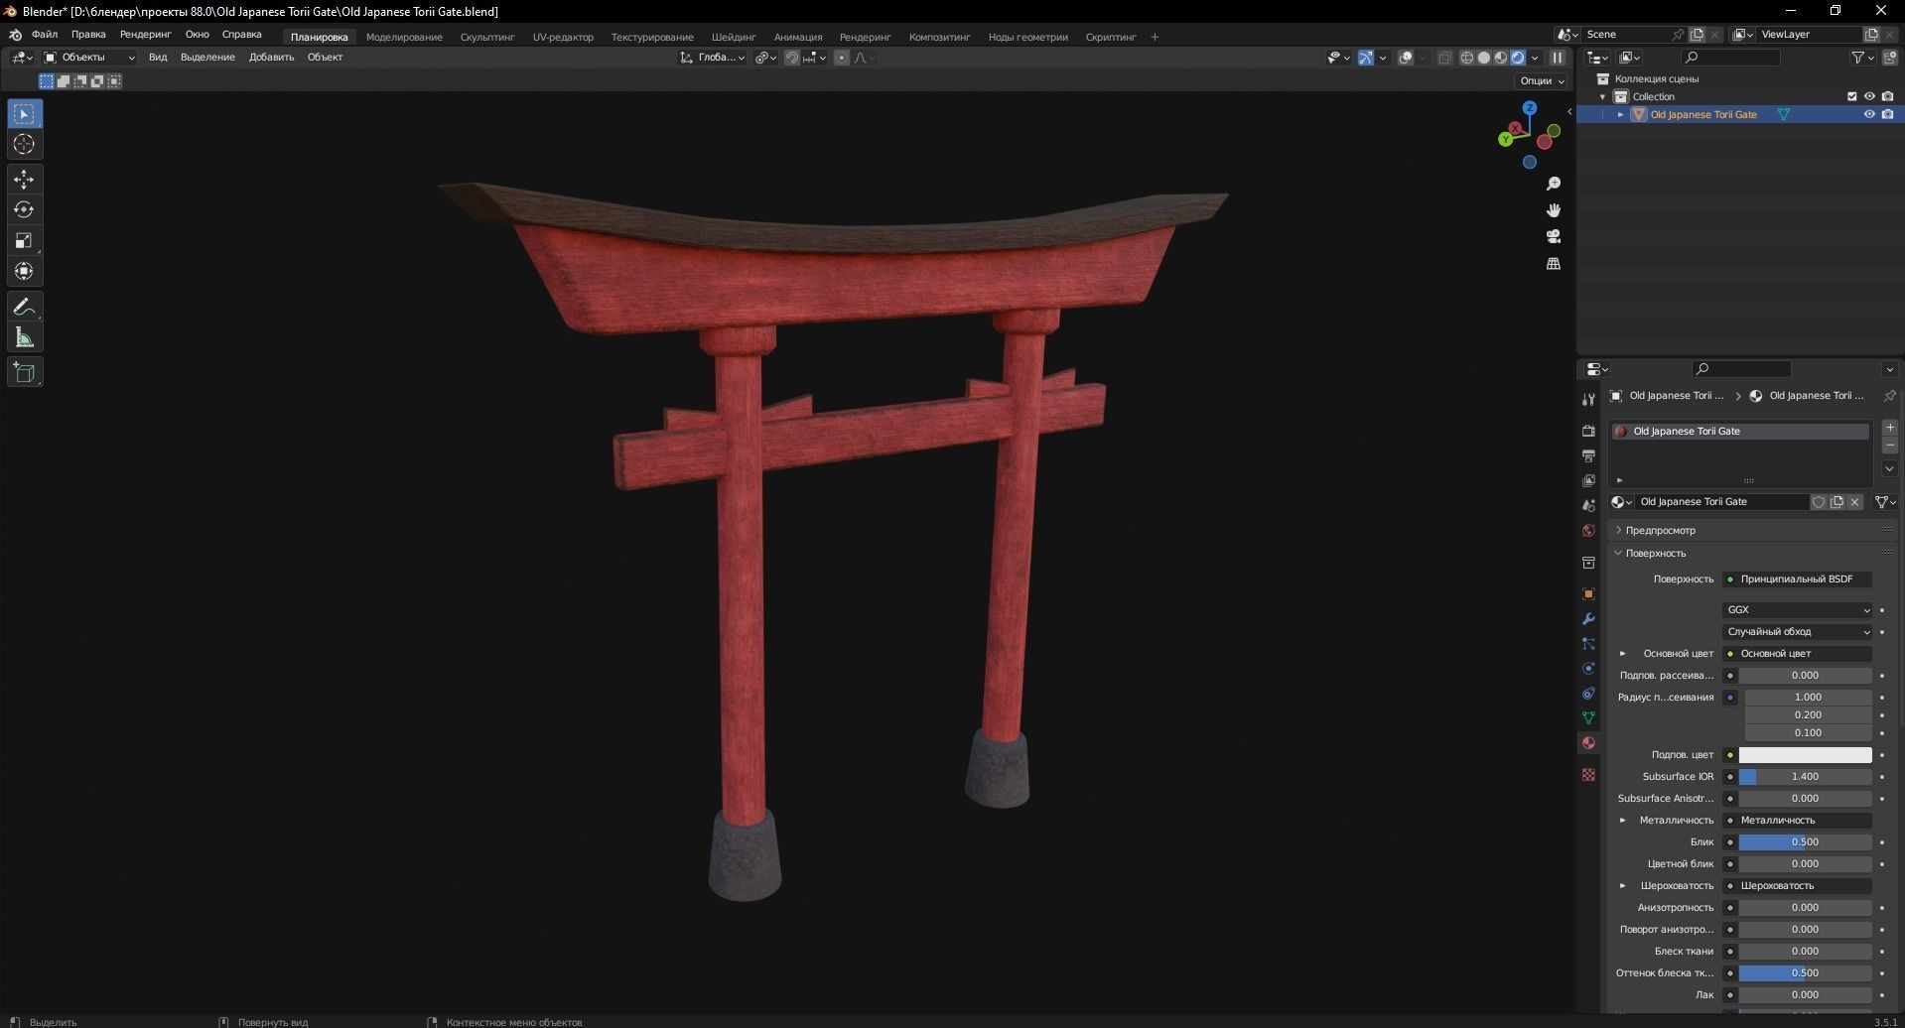Open the File menu
The width and height of the screenshot is (1905, 1028).
(44, 35)
